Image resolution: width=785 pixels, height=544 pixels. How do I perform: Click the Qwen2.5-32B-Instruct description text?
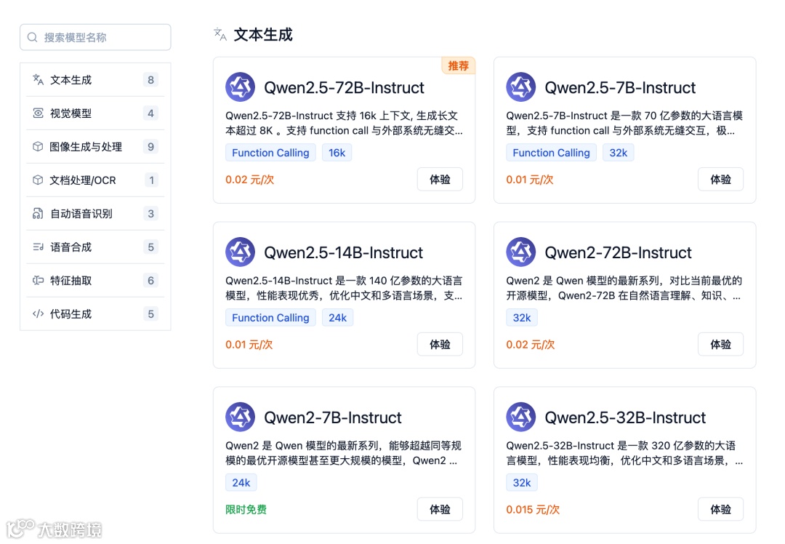(x=624, y=453)
